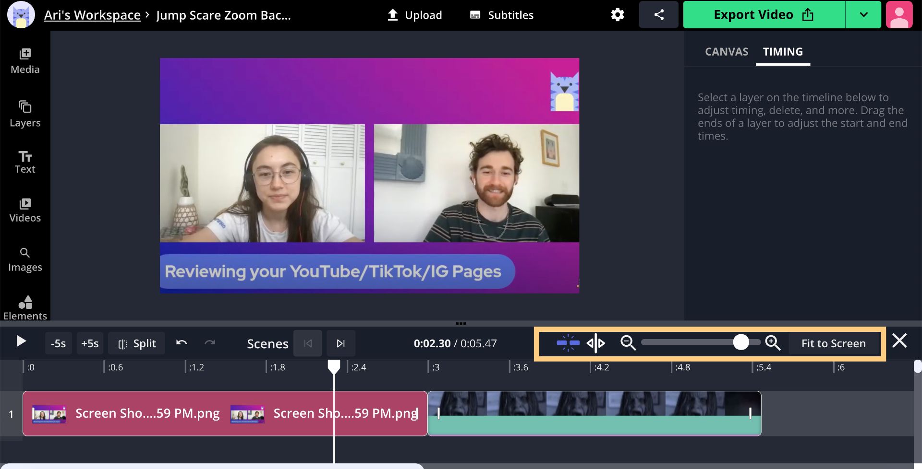Click the :3.6 mark on timeline ruler
Viewport: 922px width, 469px height.
[x=520, y=367]
